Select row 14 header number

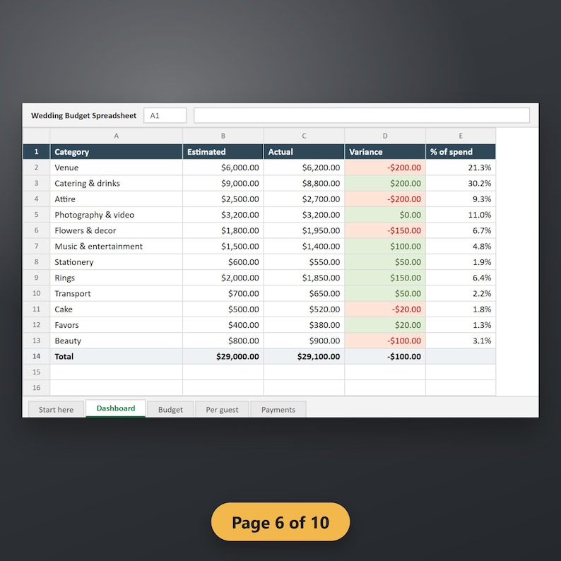pos(36,356)
